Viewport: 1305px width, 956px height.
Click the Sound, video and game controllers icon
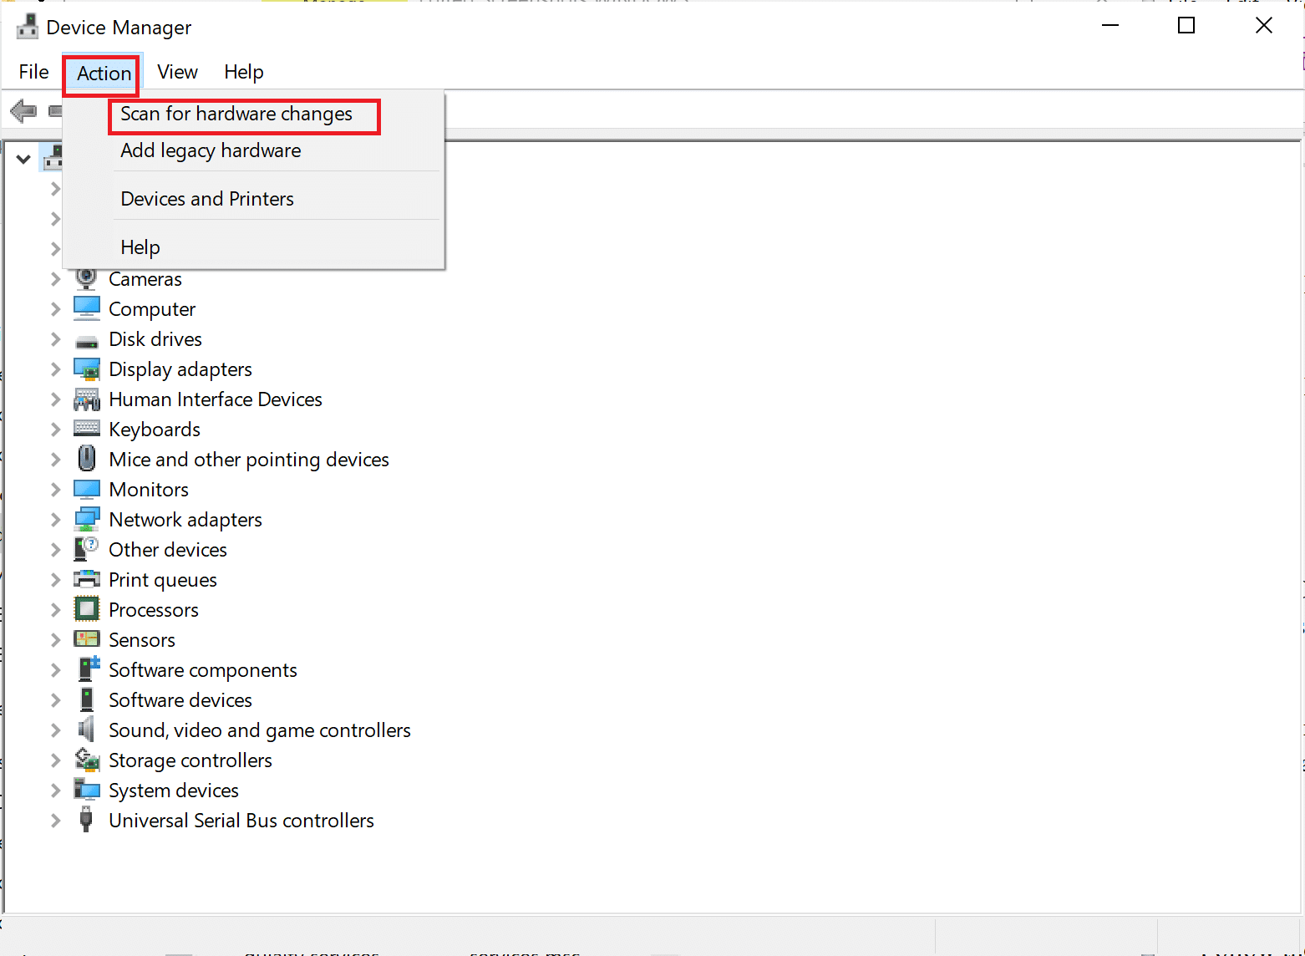tap(87, 730)
